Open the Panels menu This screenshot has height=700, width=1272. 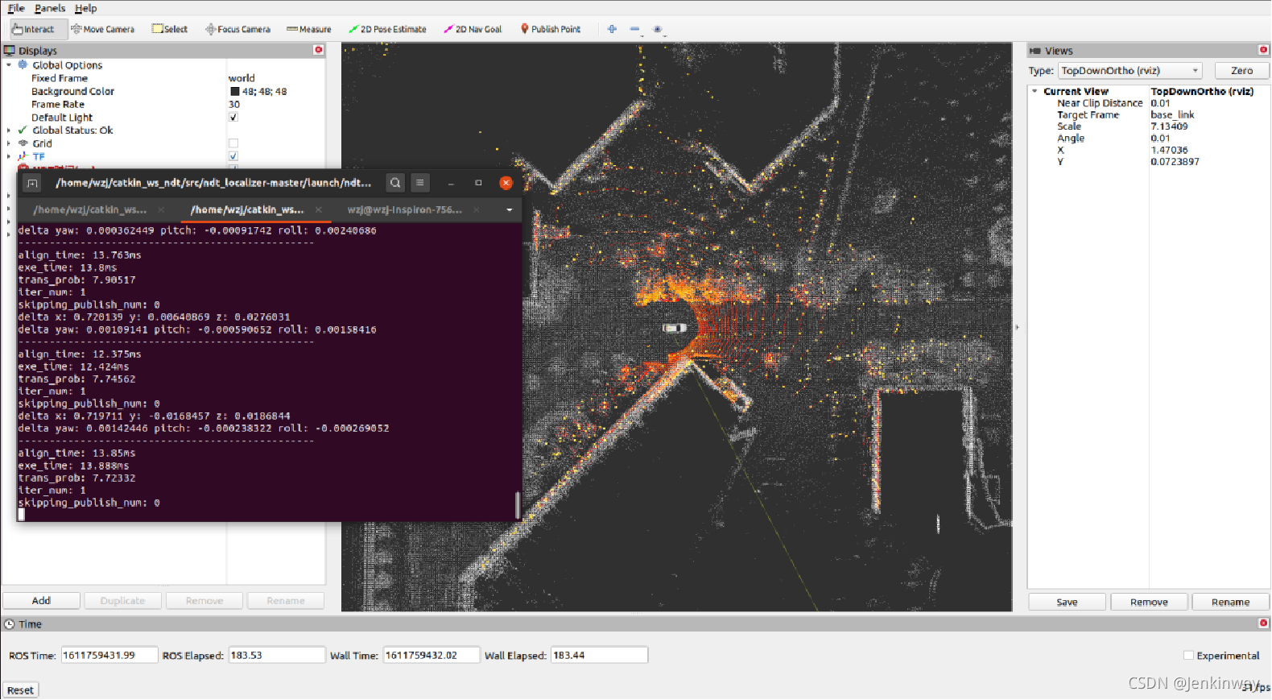50,8
